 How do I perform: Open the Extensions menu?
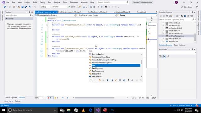(x=74, y=2)
